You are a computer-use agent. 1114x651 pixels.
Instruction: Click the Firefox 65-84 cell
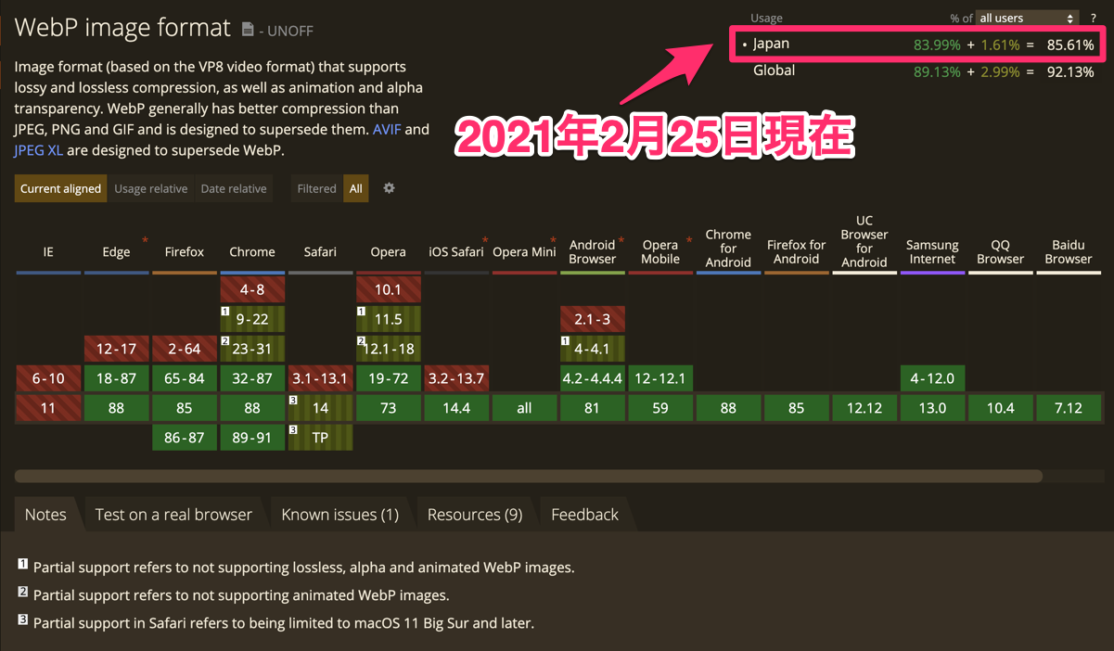point(184,378)
